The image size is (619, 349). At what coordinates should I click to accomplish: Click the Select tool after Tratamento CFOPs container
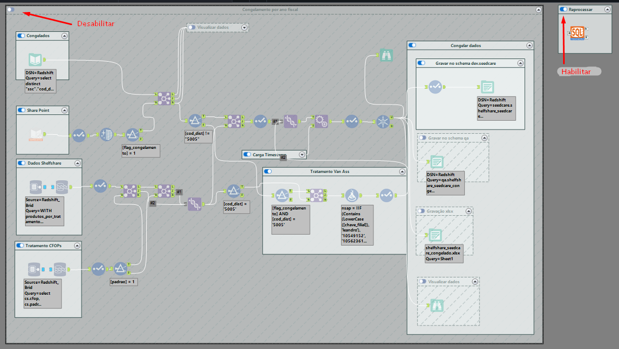[x=98, y=269]
